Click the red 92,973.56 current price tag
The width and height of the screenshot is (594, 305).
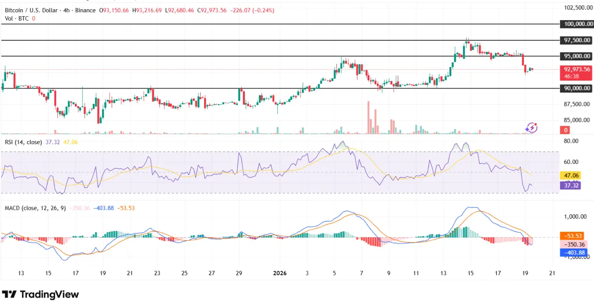pos(576,69)
